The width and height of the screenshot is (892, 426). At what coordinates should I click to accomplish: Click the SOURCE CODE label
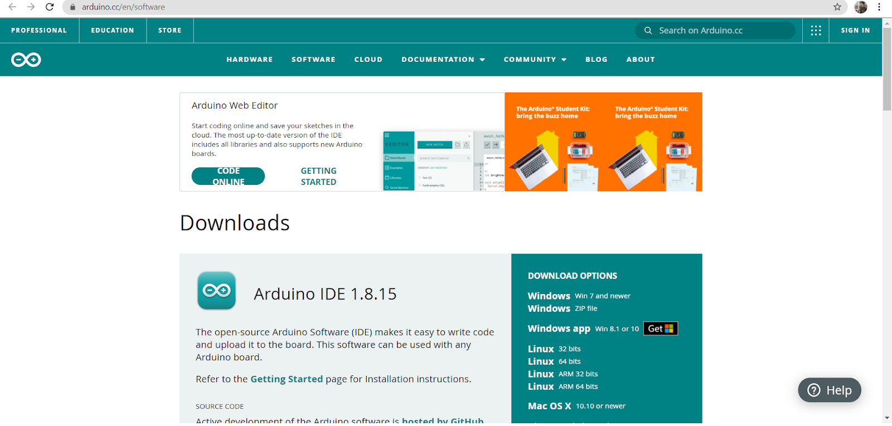(220, 407)
